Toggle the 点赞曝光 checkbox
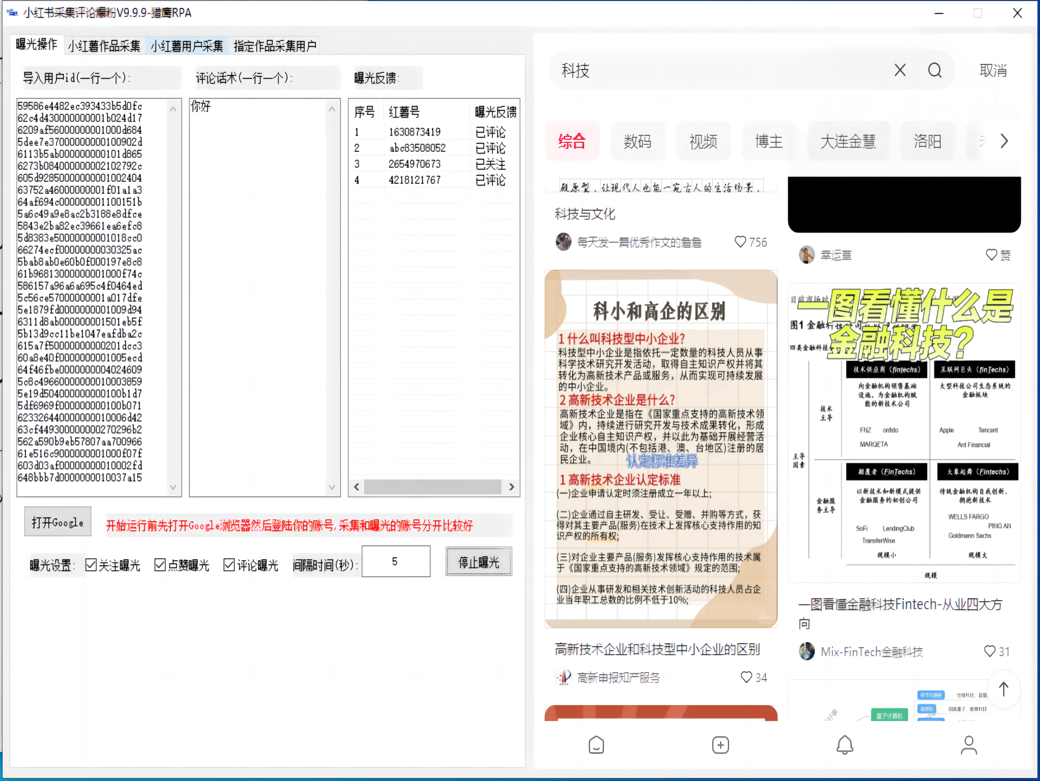The image size is (1040, 781). pos(160,565)
